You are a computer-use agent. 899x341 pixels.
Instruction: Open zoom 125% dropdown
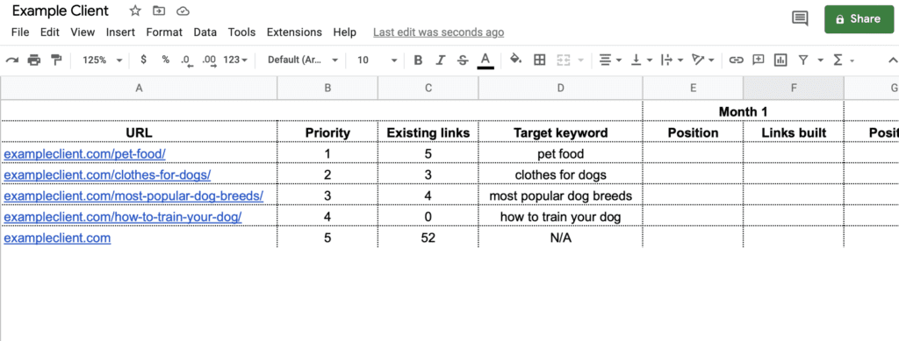103,60
